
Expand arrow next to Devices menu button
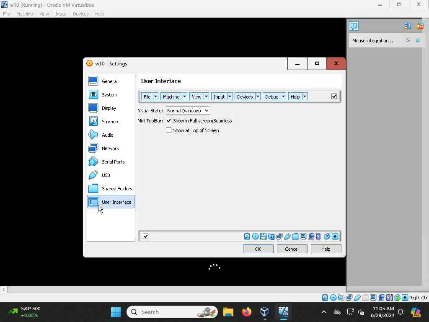(258, 97)
